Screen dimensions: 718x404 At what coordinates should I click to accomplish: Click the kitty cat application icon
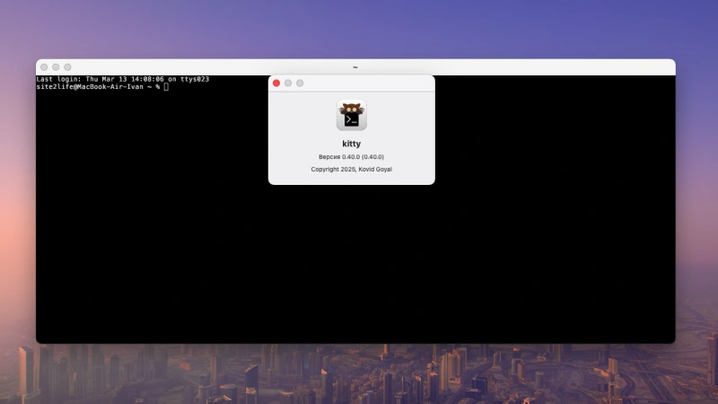tap(351, 117)
